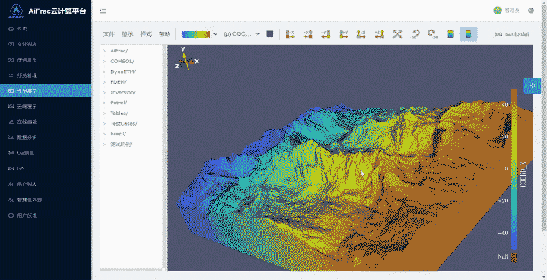Collapse the sidebar with hamburger icon
Viewport: 547px width, 280px height.
click(103, 11)
